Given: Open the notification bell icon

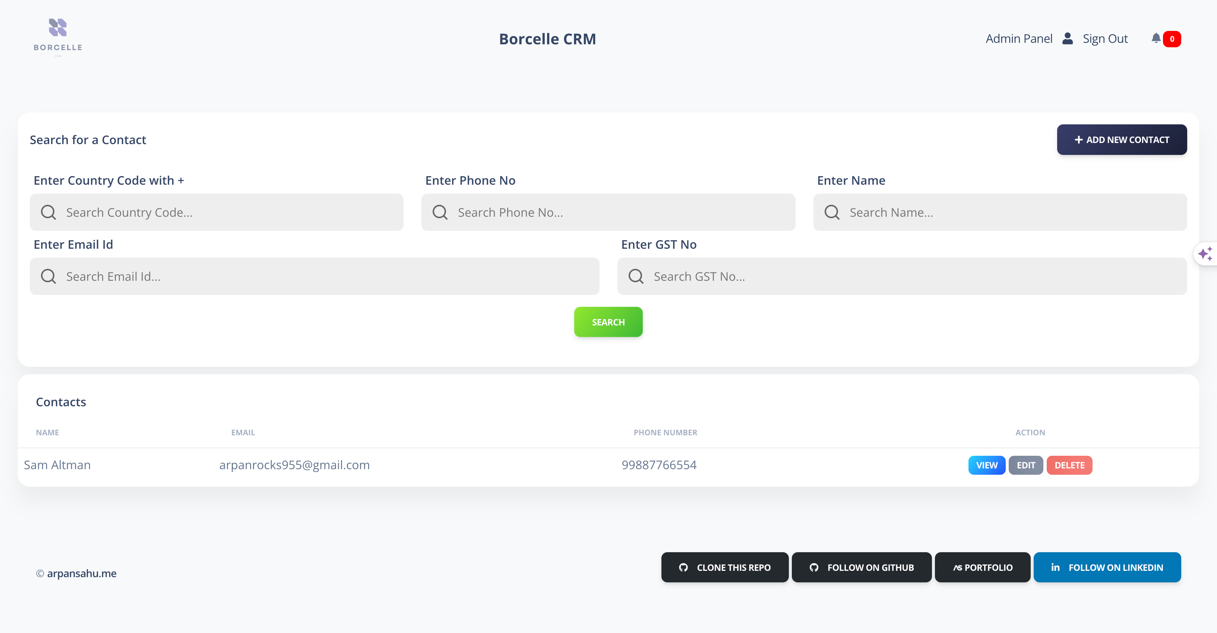Looking at the screenshot, I should [x=1156, y=38].
